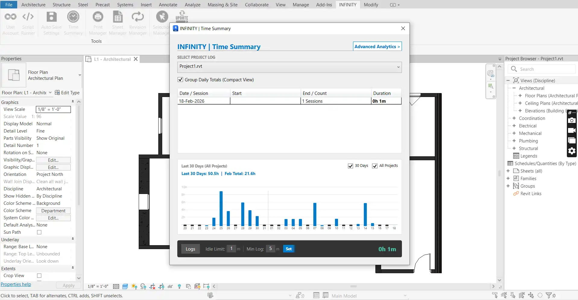This screenshot has width=578, height=300.
Task: Click the screenshot camera icon
Action: click(x=572, y=120)
